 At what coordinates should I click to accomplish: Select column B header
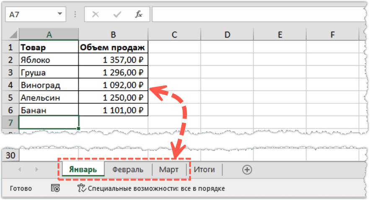(113, 34)
